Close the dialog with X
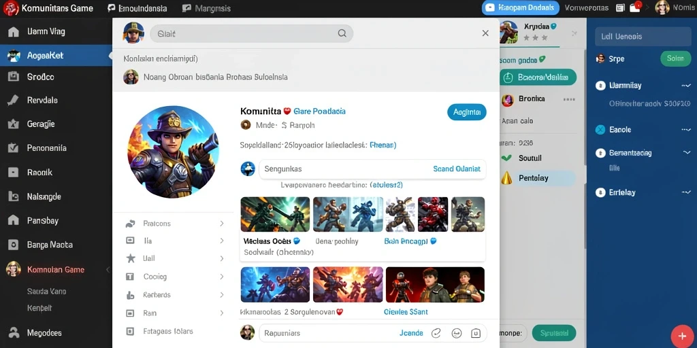This screenshot has height=348, width=697. (x=485, y=33)
